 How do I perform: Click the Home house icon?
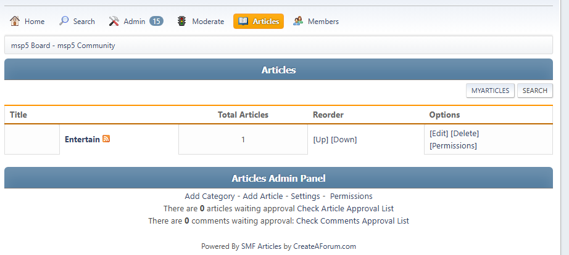(15, 22)
